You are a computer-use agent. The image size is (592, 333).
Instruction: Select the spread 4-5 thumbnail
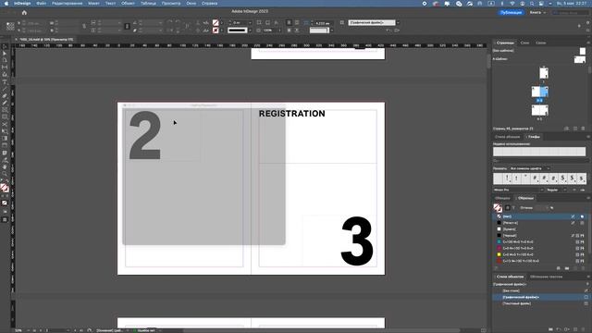pos(539,110)
